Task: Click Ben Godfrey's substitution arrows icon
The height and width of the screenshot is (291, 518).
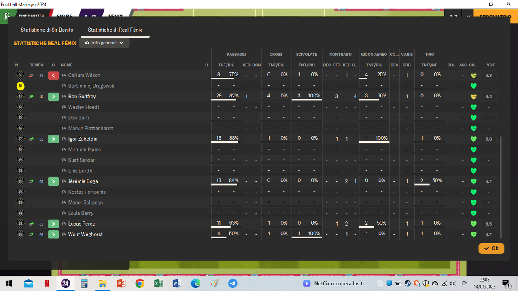Action: (x=31, y=97)
